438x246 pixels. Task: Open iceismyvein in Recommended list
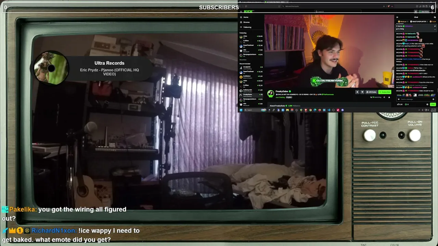tap(251, 91)
